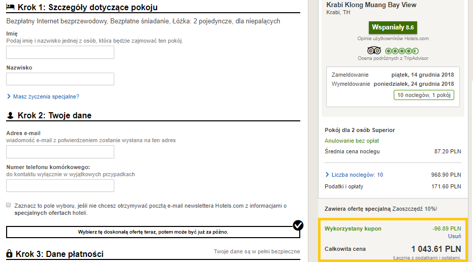
Task: Click the Wspaniały 8.6 rating badge
Action: [x=393, y=27]
